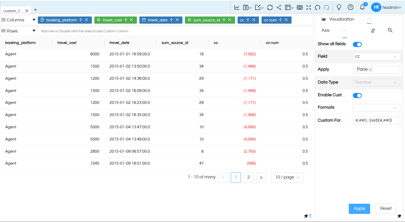Go to page 2
The image size is (405, 222).
click(249, 177)
